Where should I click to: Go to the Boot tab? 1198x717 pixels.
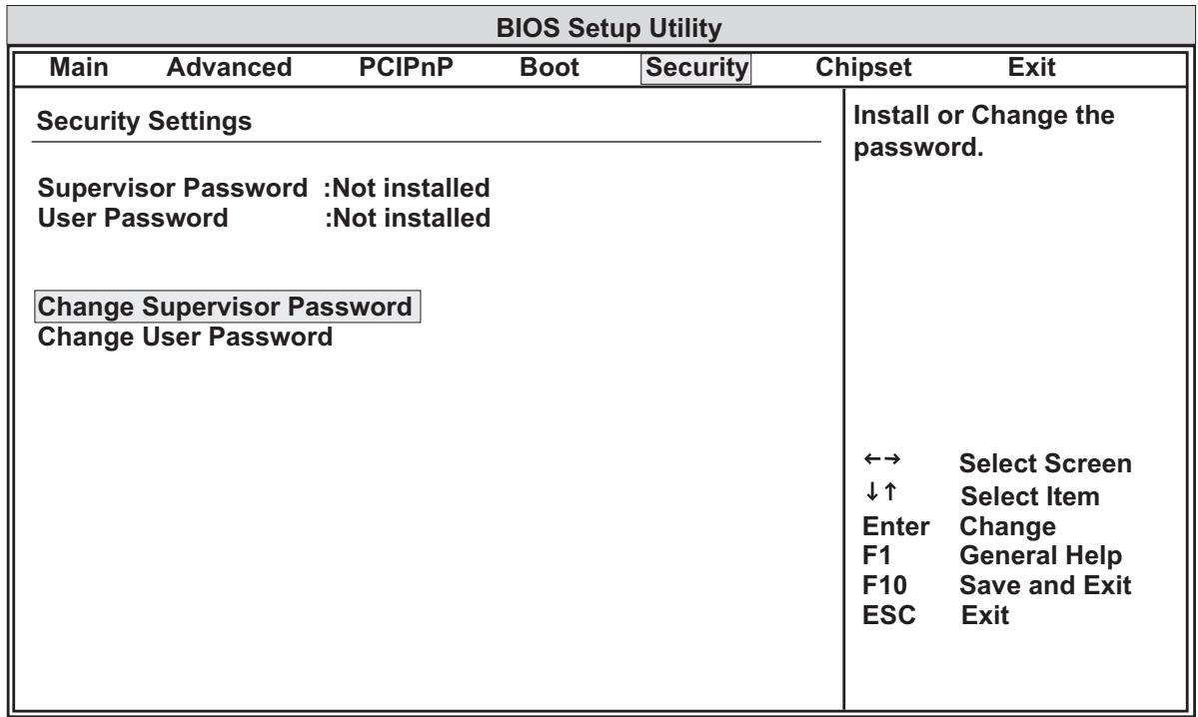click(549, 67)
